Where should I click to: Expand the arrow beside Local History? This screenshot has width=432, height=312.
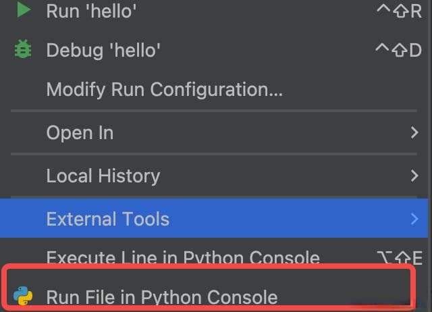tap(414, 176)
